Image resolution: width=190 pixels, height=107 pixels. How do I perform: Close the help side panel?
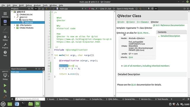click(188, 9)
